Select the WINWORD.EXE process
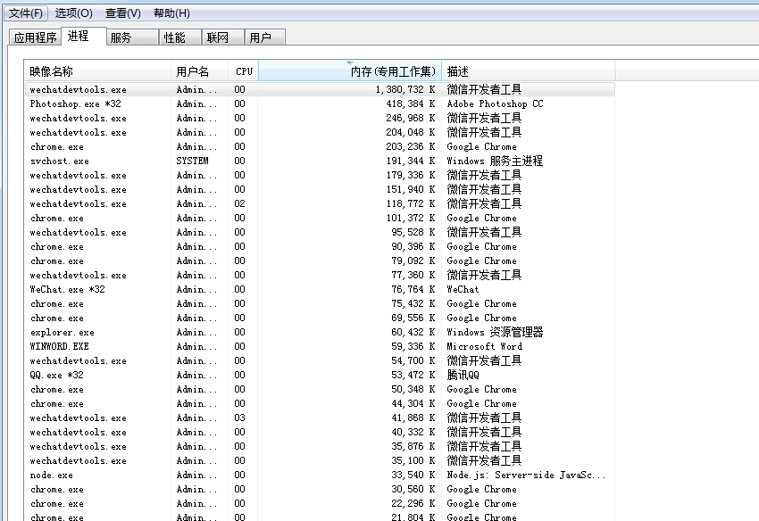This screenshot has width=759, height=521. pyautogui.click(x=320, y=346)
